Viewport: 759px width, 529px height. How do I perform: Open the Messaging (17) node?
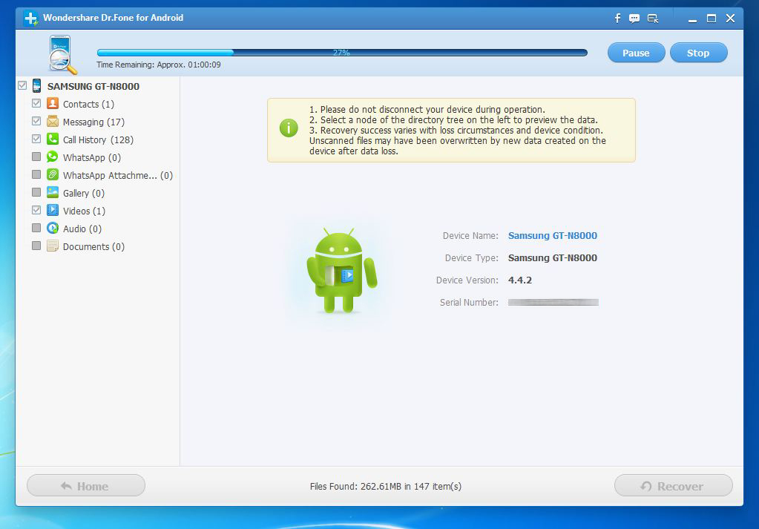pos(94,122)
